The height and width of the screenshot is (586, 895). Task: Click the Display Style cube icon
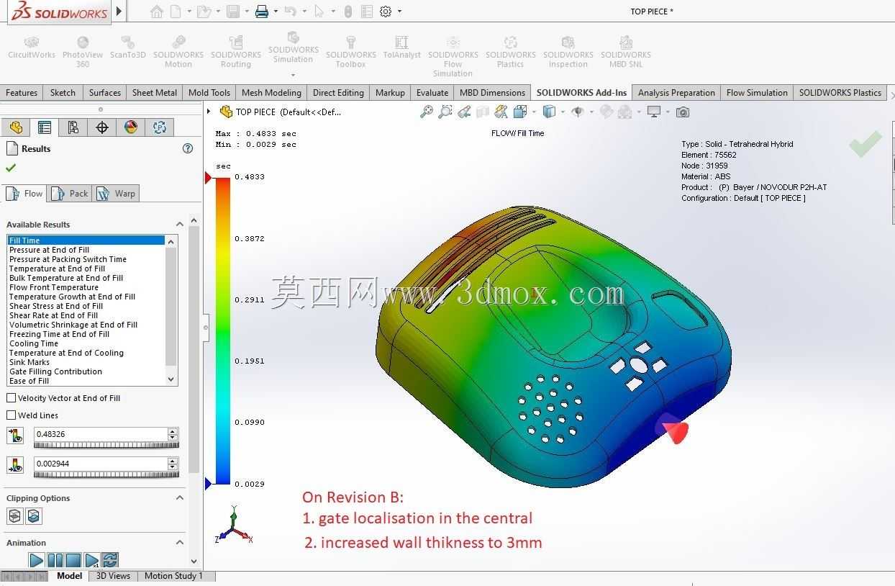pyautogui.click(x=549, y=112)
